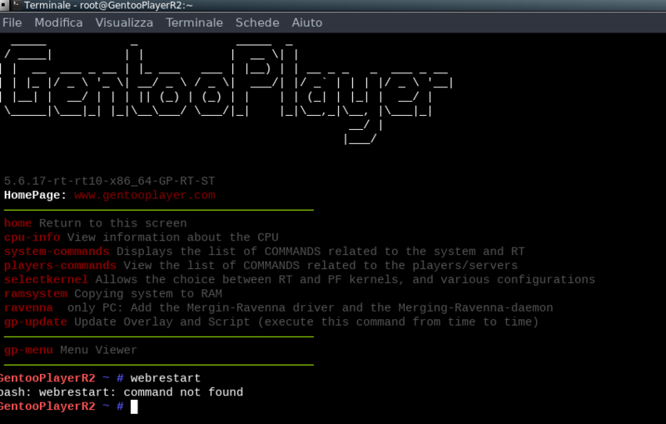Click the window title 'Terminale - root@GentooPlayerR2:~'
This screenshot has height=424, width=666.
(108, 5)
